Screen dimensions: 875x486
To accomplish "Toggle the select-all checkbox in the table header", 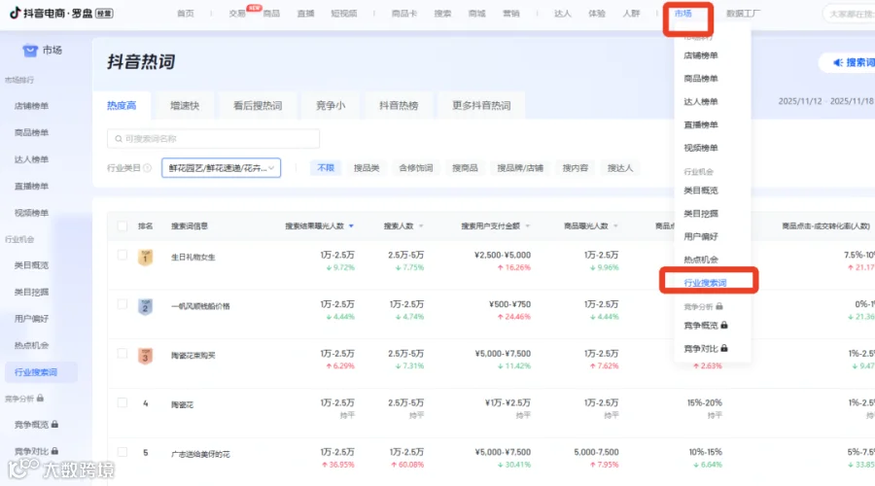I will (x=122, y=226).
